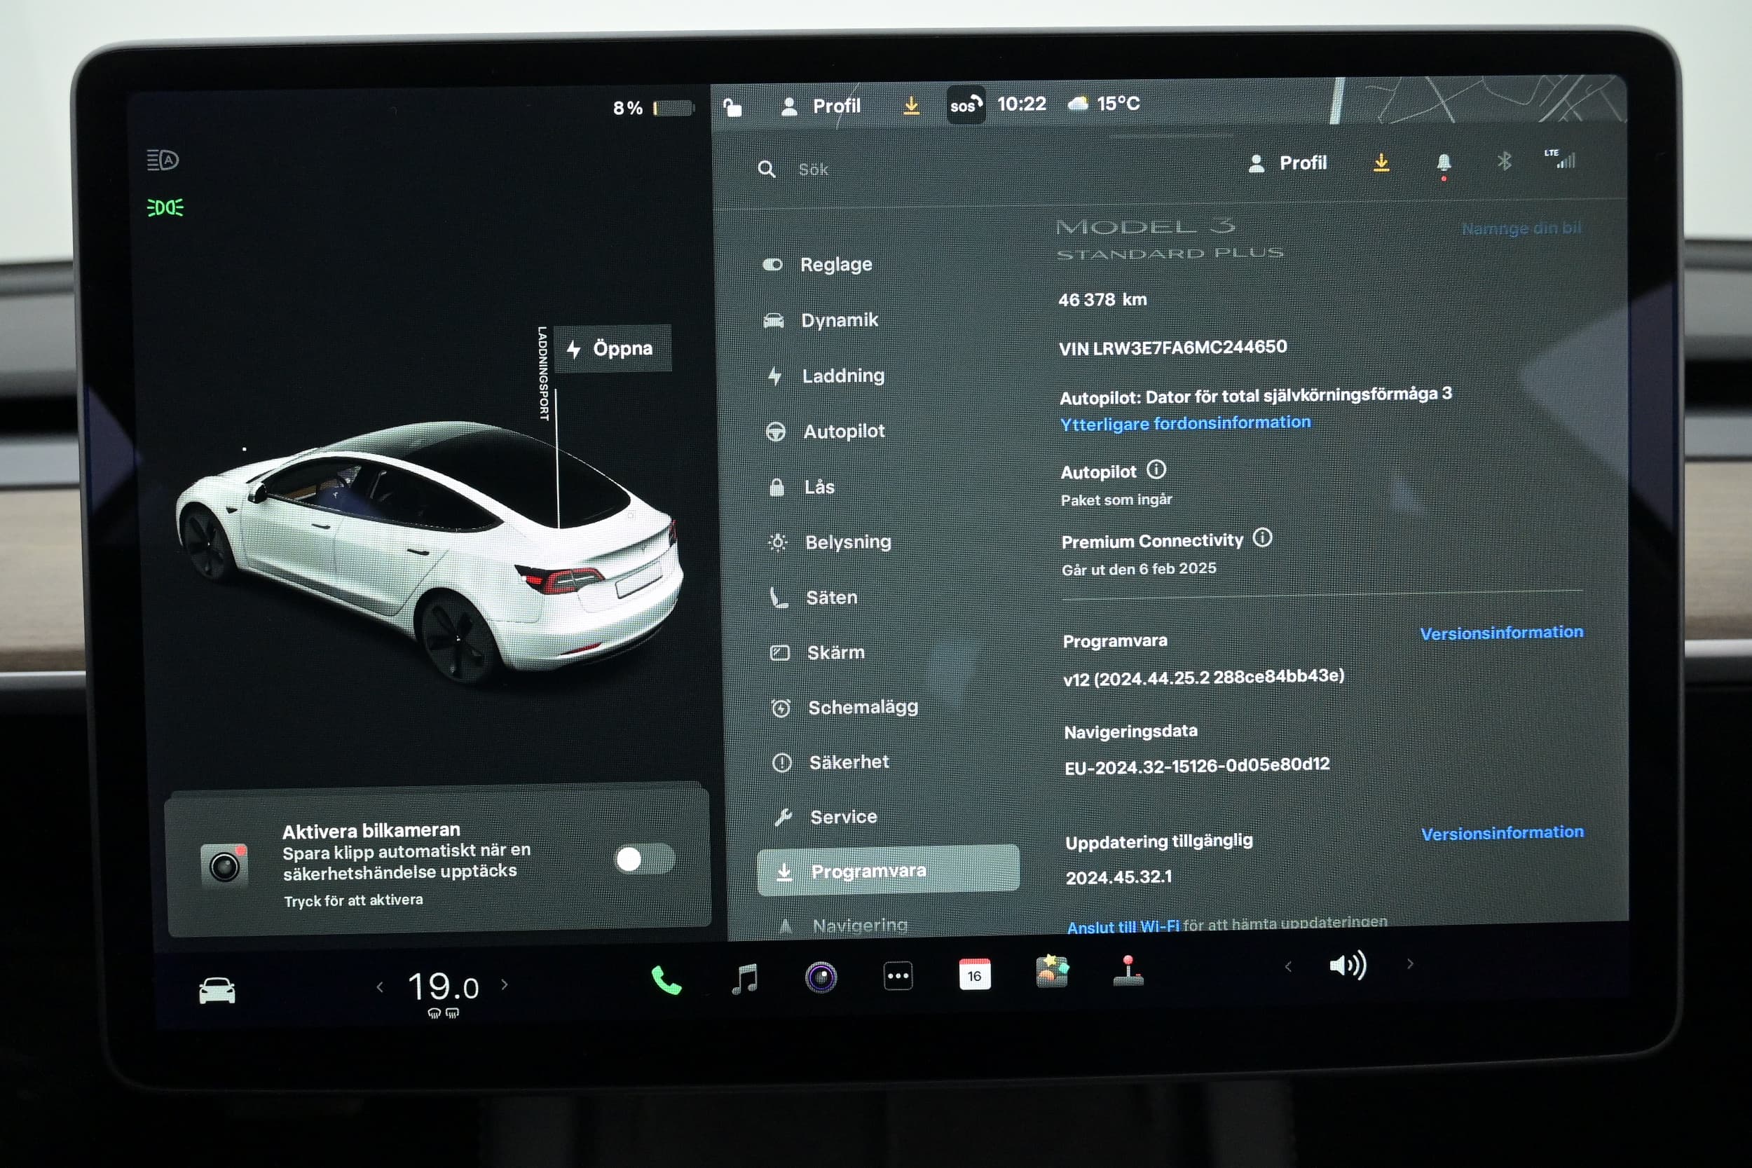Tap the map preview in top right
Viewport: 1752px width, 1168px height.
click(1479, 101)
